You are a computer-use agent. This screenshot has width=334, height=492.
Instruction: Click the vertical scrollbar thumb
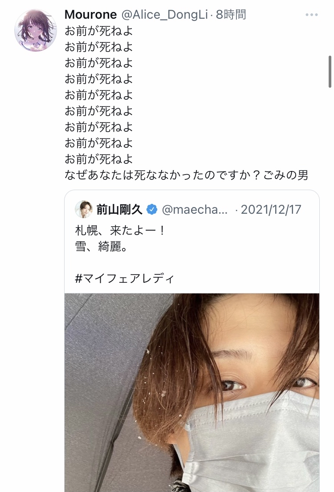pyautogui.click(x=330, y=71)
